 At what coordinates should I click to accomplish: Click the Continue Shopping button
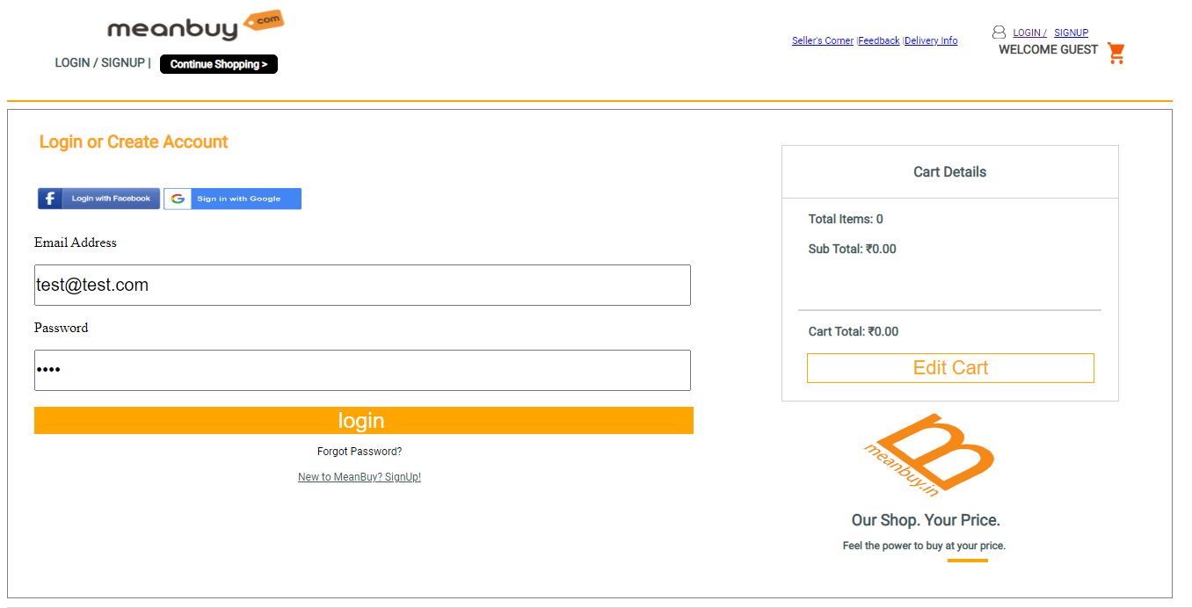click(x=219, y=64)
